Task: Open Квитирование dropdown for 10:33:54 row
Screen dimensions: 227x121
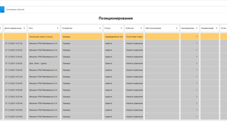Action: [197, 116]
